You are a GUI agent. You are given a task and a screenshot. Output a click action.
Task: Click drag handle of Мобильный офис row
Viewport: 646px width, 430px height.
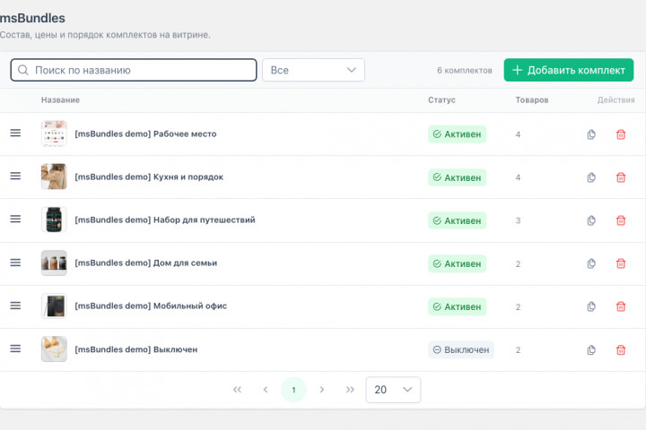click(x=15, y=305)
